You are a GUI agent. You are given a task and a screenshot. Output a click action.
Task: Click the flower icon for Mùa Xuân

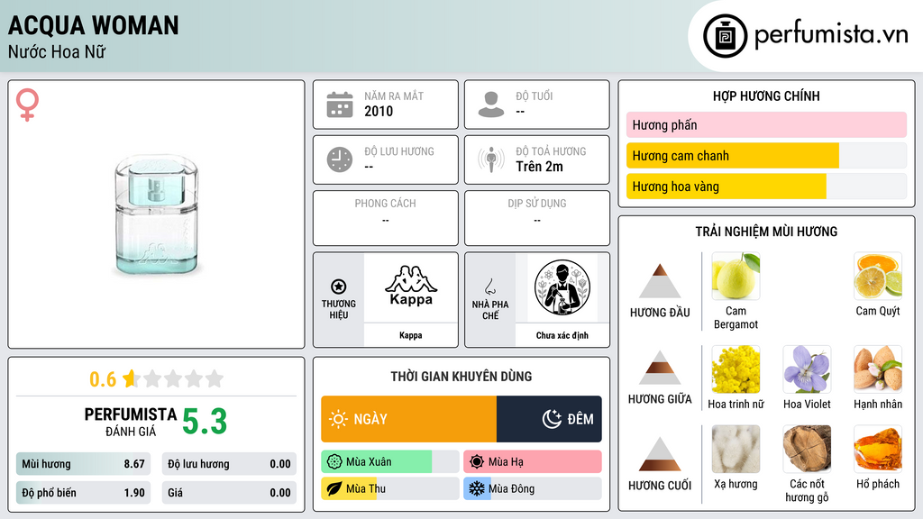(334, 462)
